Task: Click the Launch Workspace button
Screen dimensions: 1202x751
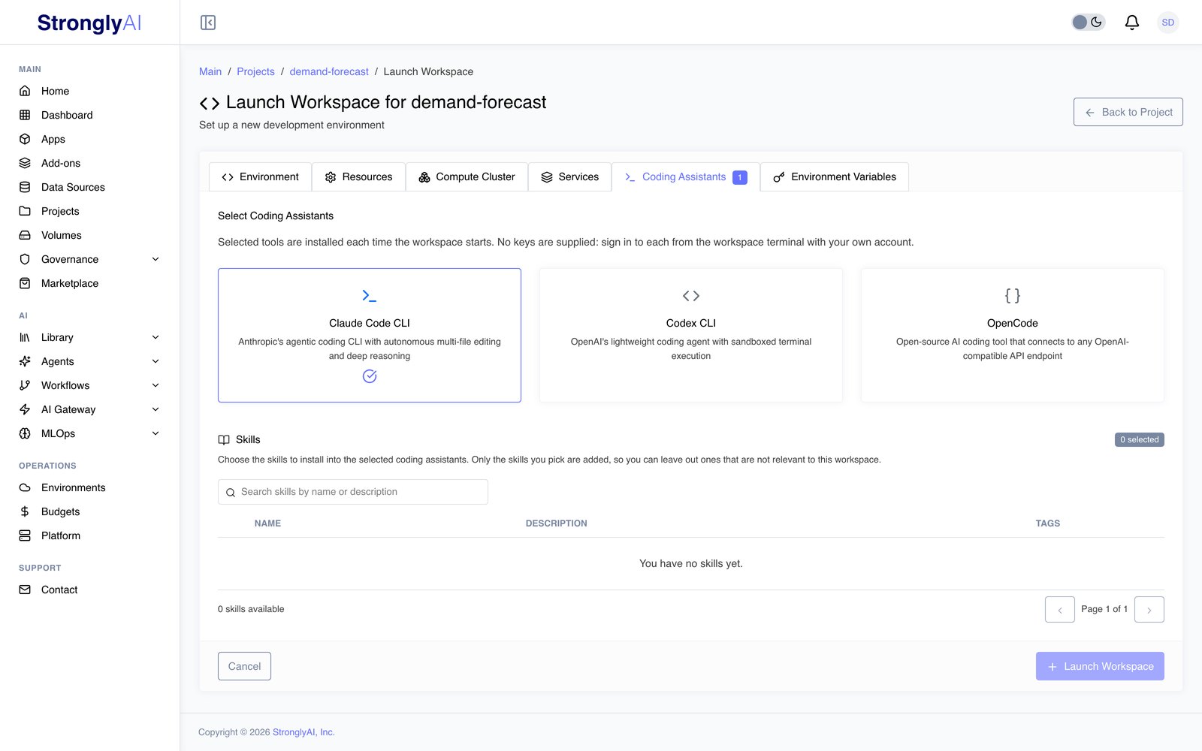Action: click(x=1100, y=666)
